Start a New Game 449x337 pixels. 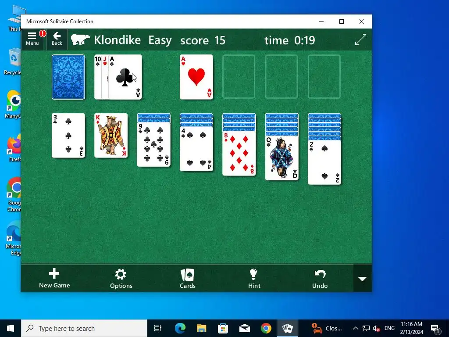point(54,278)
